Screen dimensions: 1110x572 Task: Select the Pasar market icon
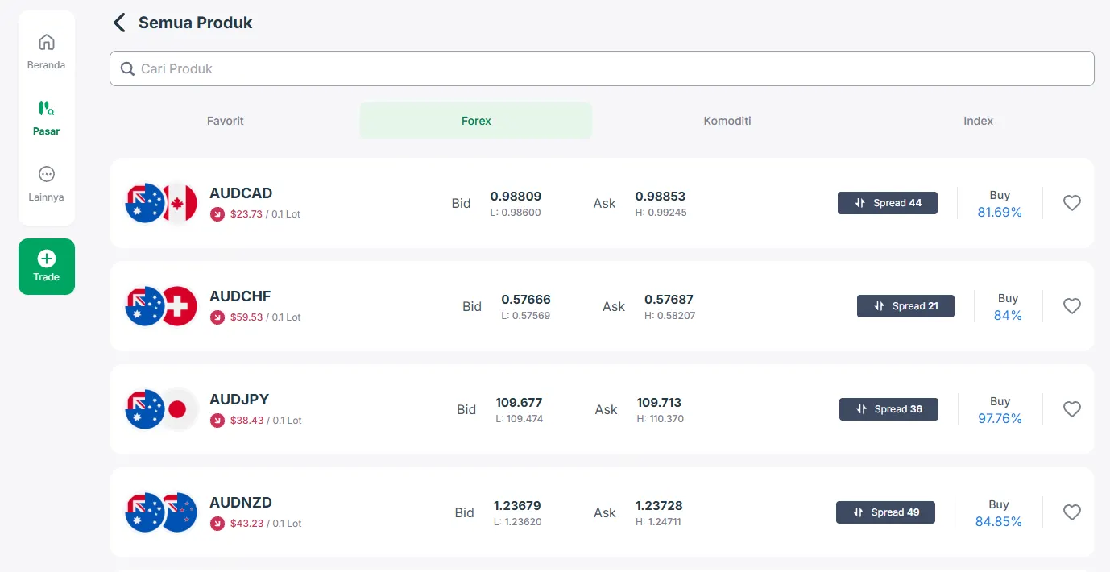click(47, 108)
